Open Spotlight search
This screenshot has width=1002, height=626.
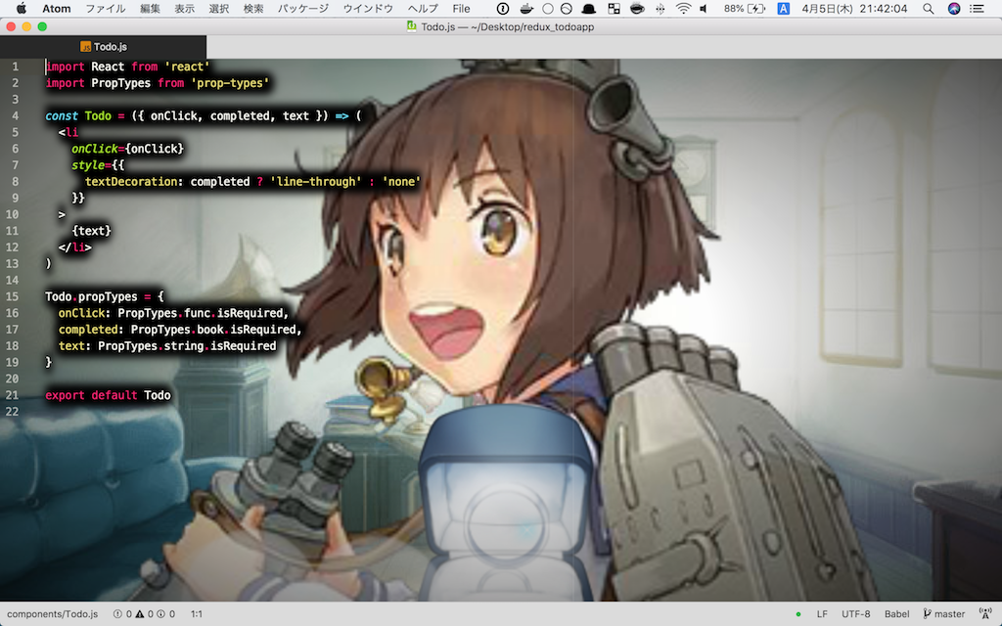[x=928, y=8]
